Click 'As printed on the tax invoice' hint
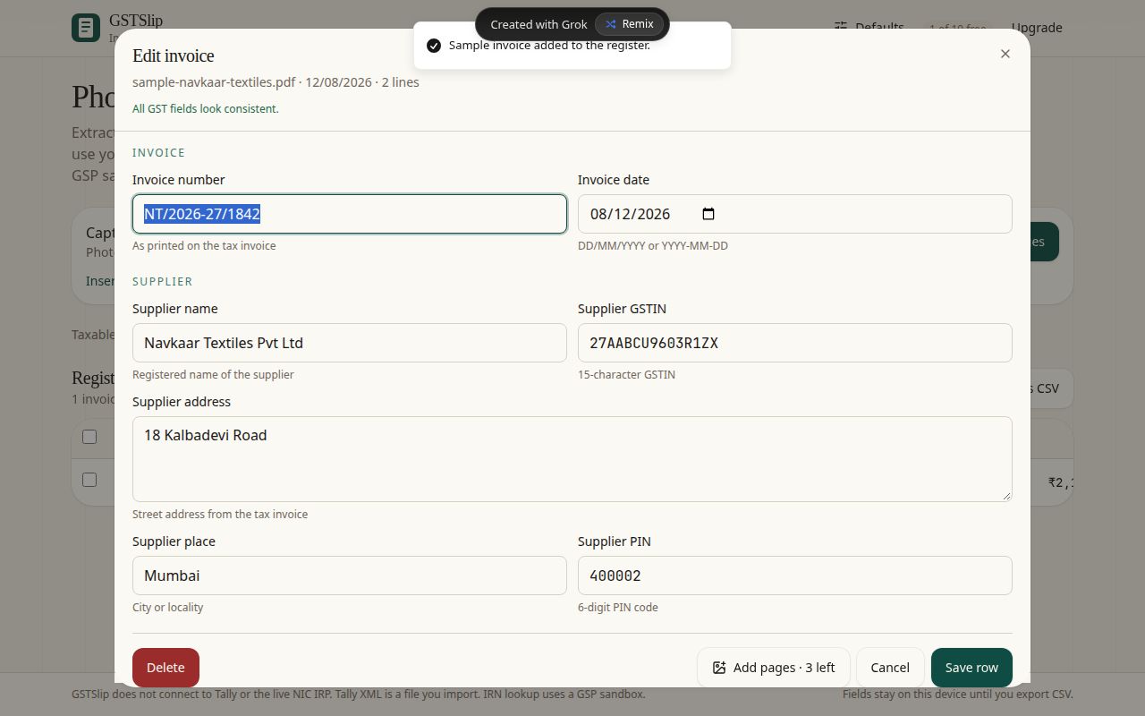The width and height of the screenshot is (1145, 716). pos(204,245)
